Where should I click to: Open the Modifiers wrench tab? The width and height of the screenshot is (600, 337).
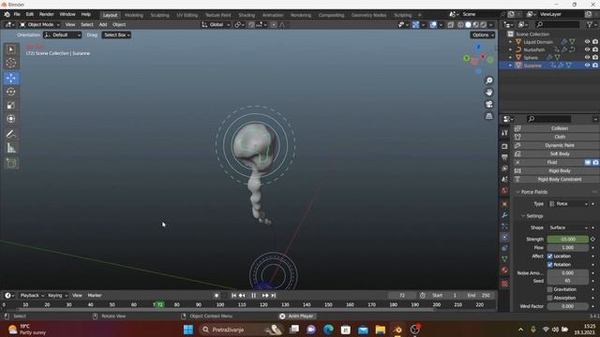point(504,215)
